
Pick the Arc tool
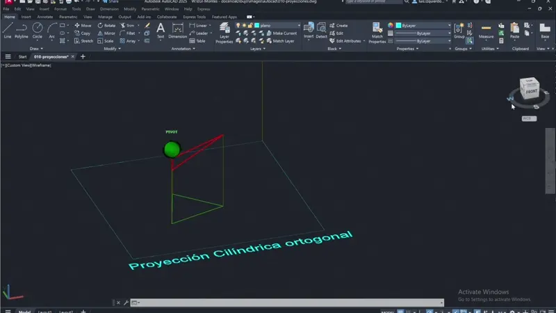click(52, 30)
